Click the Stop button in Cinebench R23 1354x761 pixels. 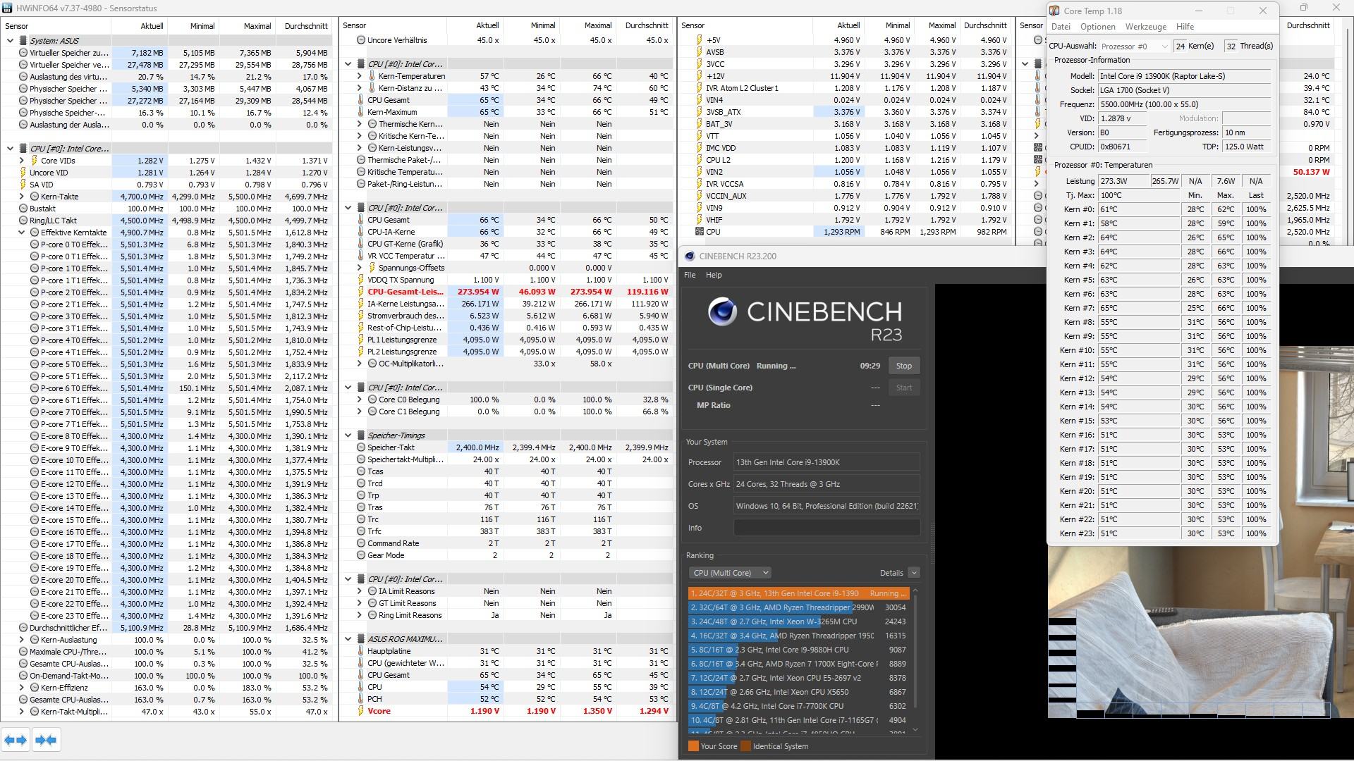click(904, 365)
